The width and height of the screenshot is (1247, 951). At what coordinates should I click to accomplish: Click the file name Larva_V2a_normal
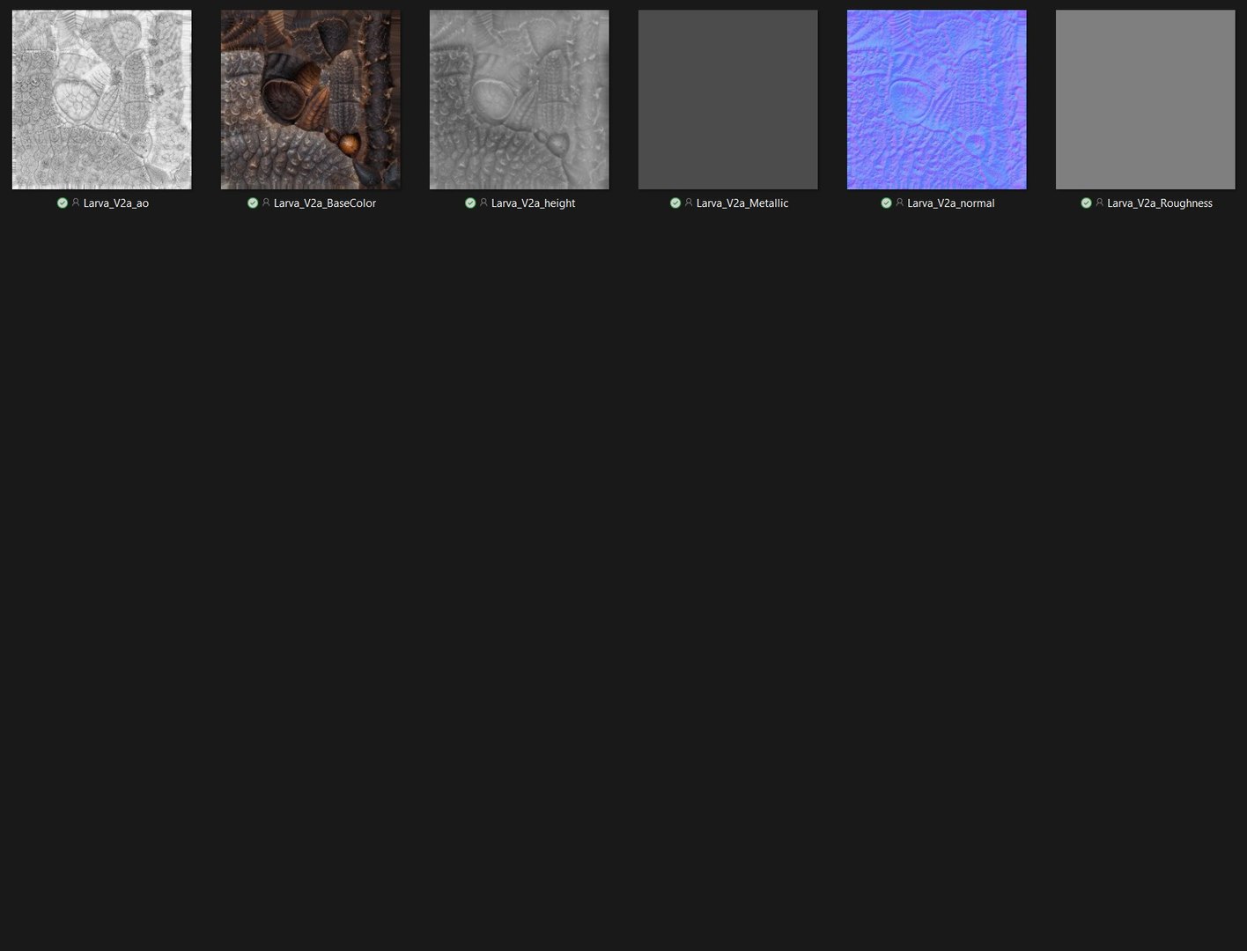click(951, 203)
